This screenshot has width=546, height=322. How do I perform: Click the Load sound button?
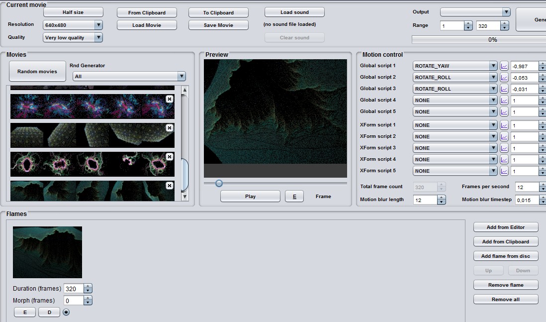tap(294, 12)
